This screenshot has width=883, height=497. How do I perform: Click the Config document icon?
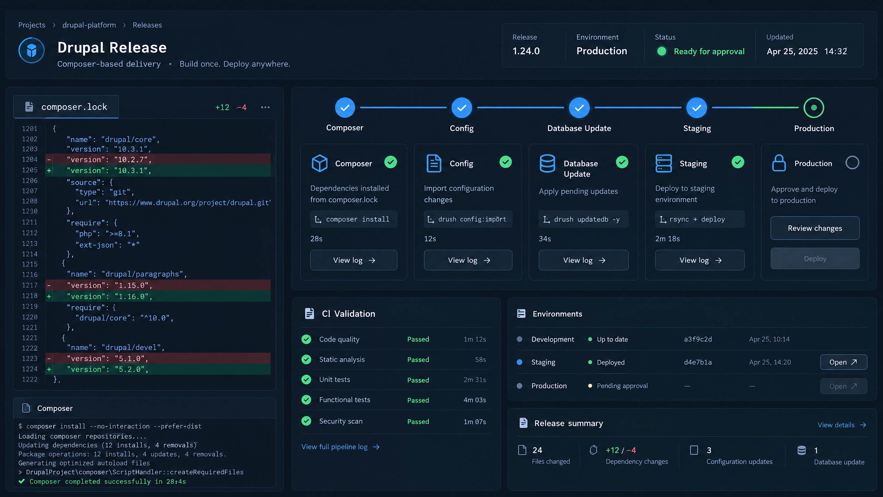[x=434, y=163]
